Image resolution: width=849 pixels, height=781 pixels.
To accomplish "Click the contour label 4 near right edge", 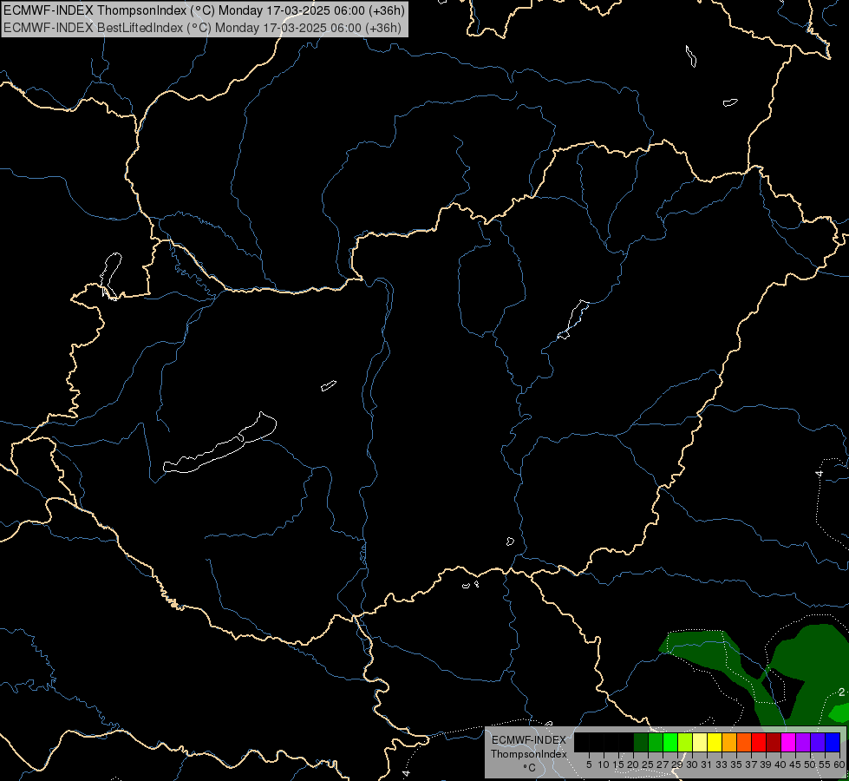I will (x=820, y=474).
